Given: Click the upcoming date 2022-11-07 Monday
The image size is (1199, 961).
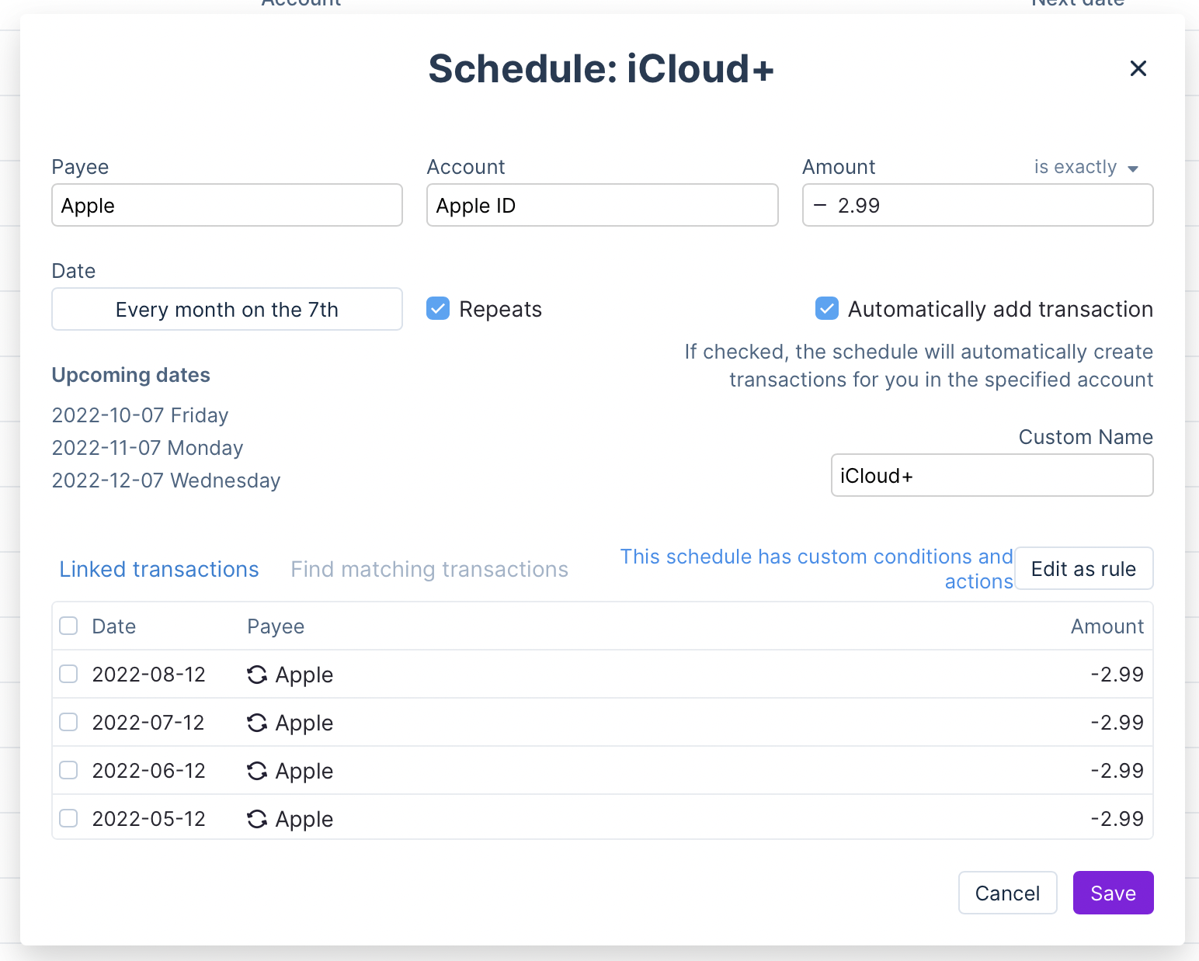Looking at the screenshot, I should click(x=148, y=448).
